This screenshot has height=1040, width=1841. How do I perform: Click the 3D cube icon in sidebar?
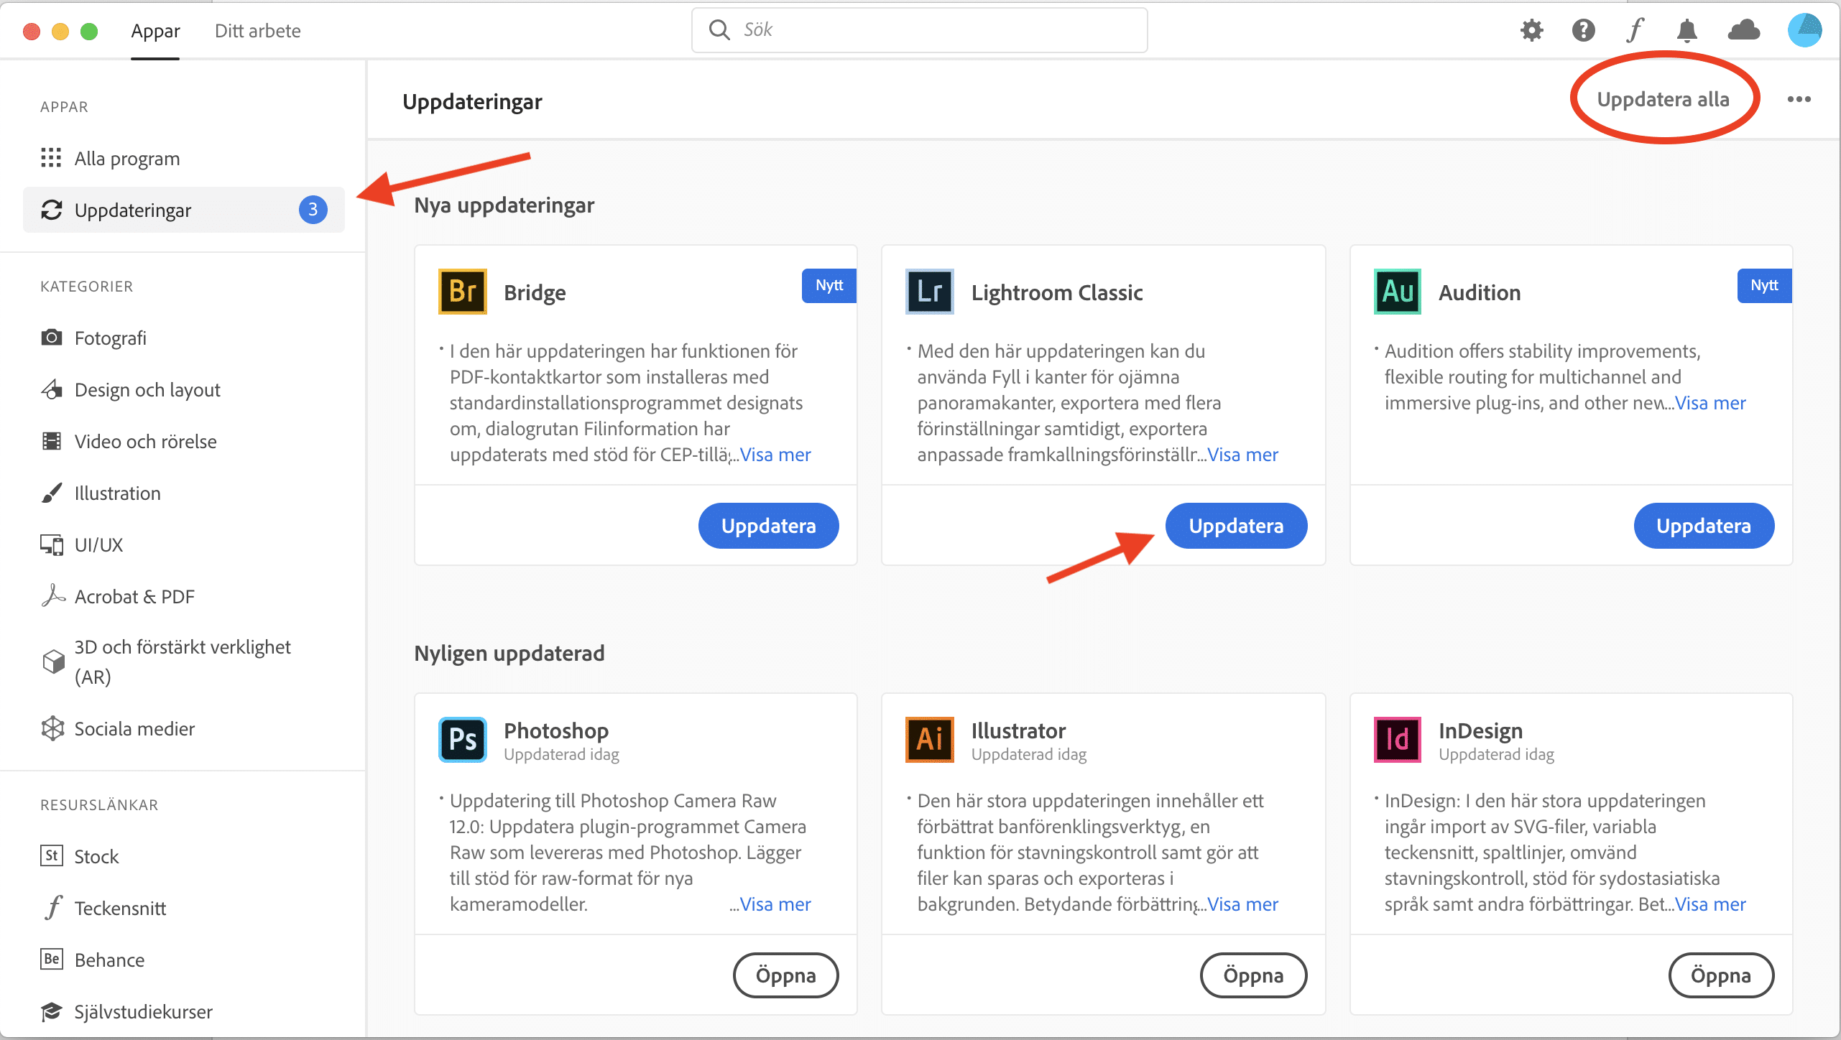click(x=53, y=661)
